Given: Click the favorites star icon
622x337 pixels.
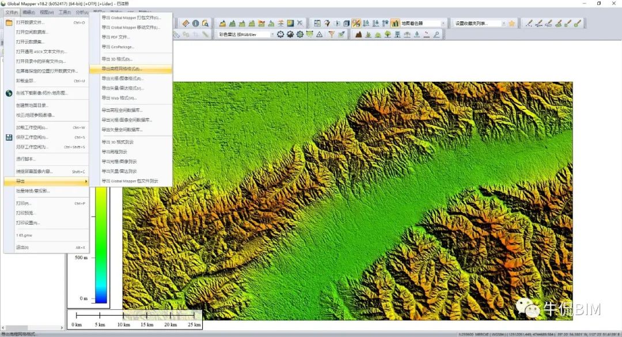Looking at the screenshot, I should [512, 24].
